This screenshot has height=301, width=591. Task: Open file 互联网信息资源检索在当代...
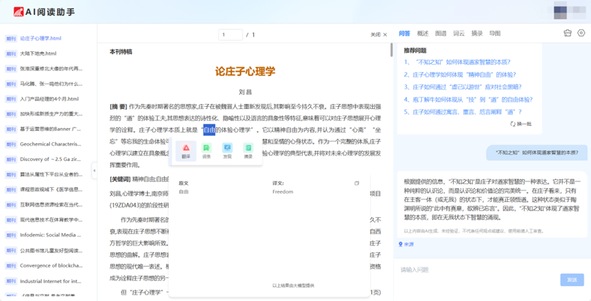click(x=51, y=205)
